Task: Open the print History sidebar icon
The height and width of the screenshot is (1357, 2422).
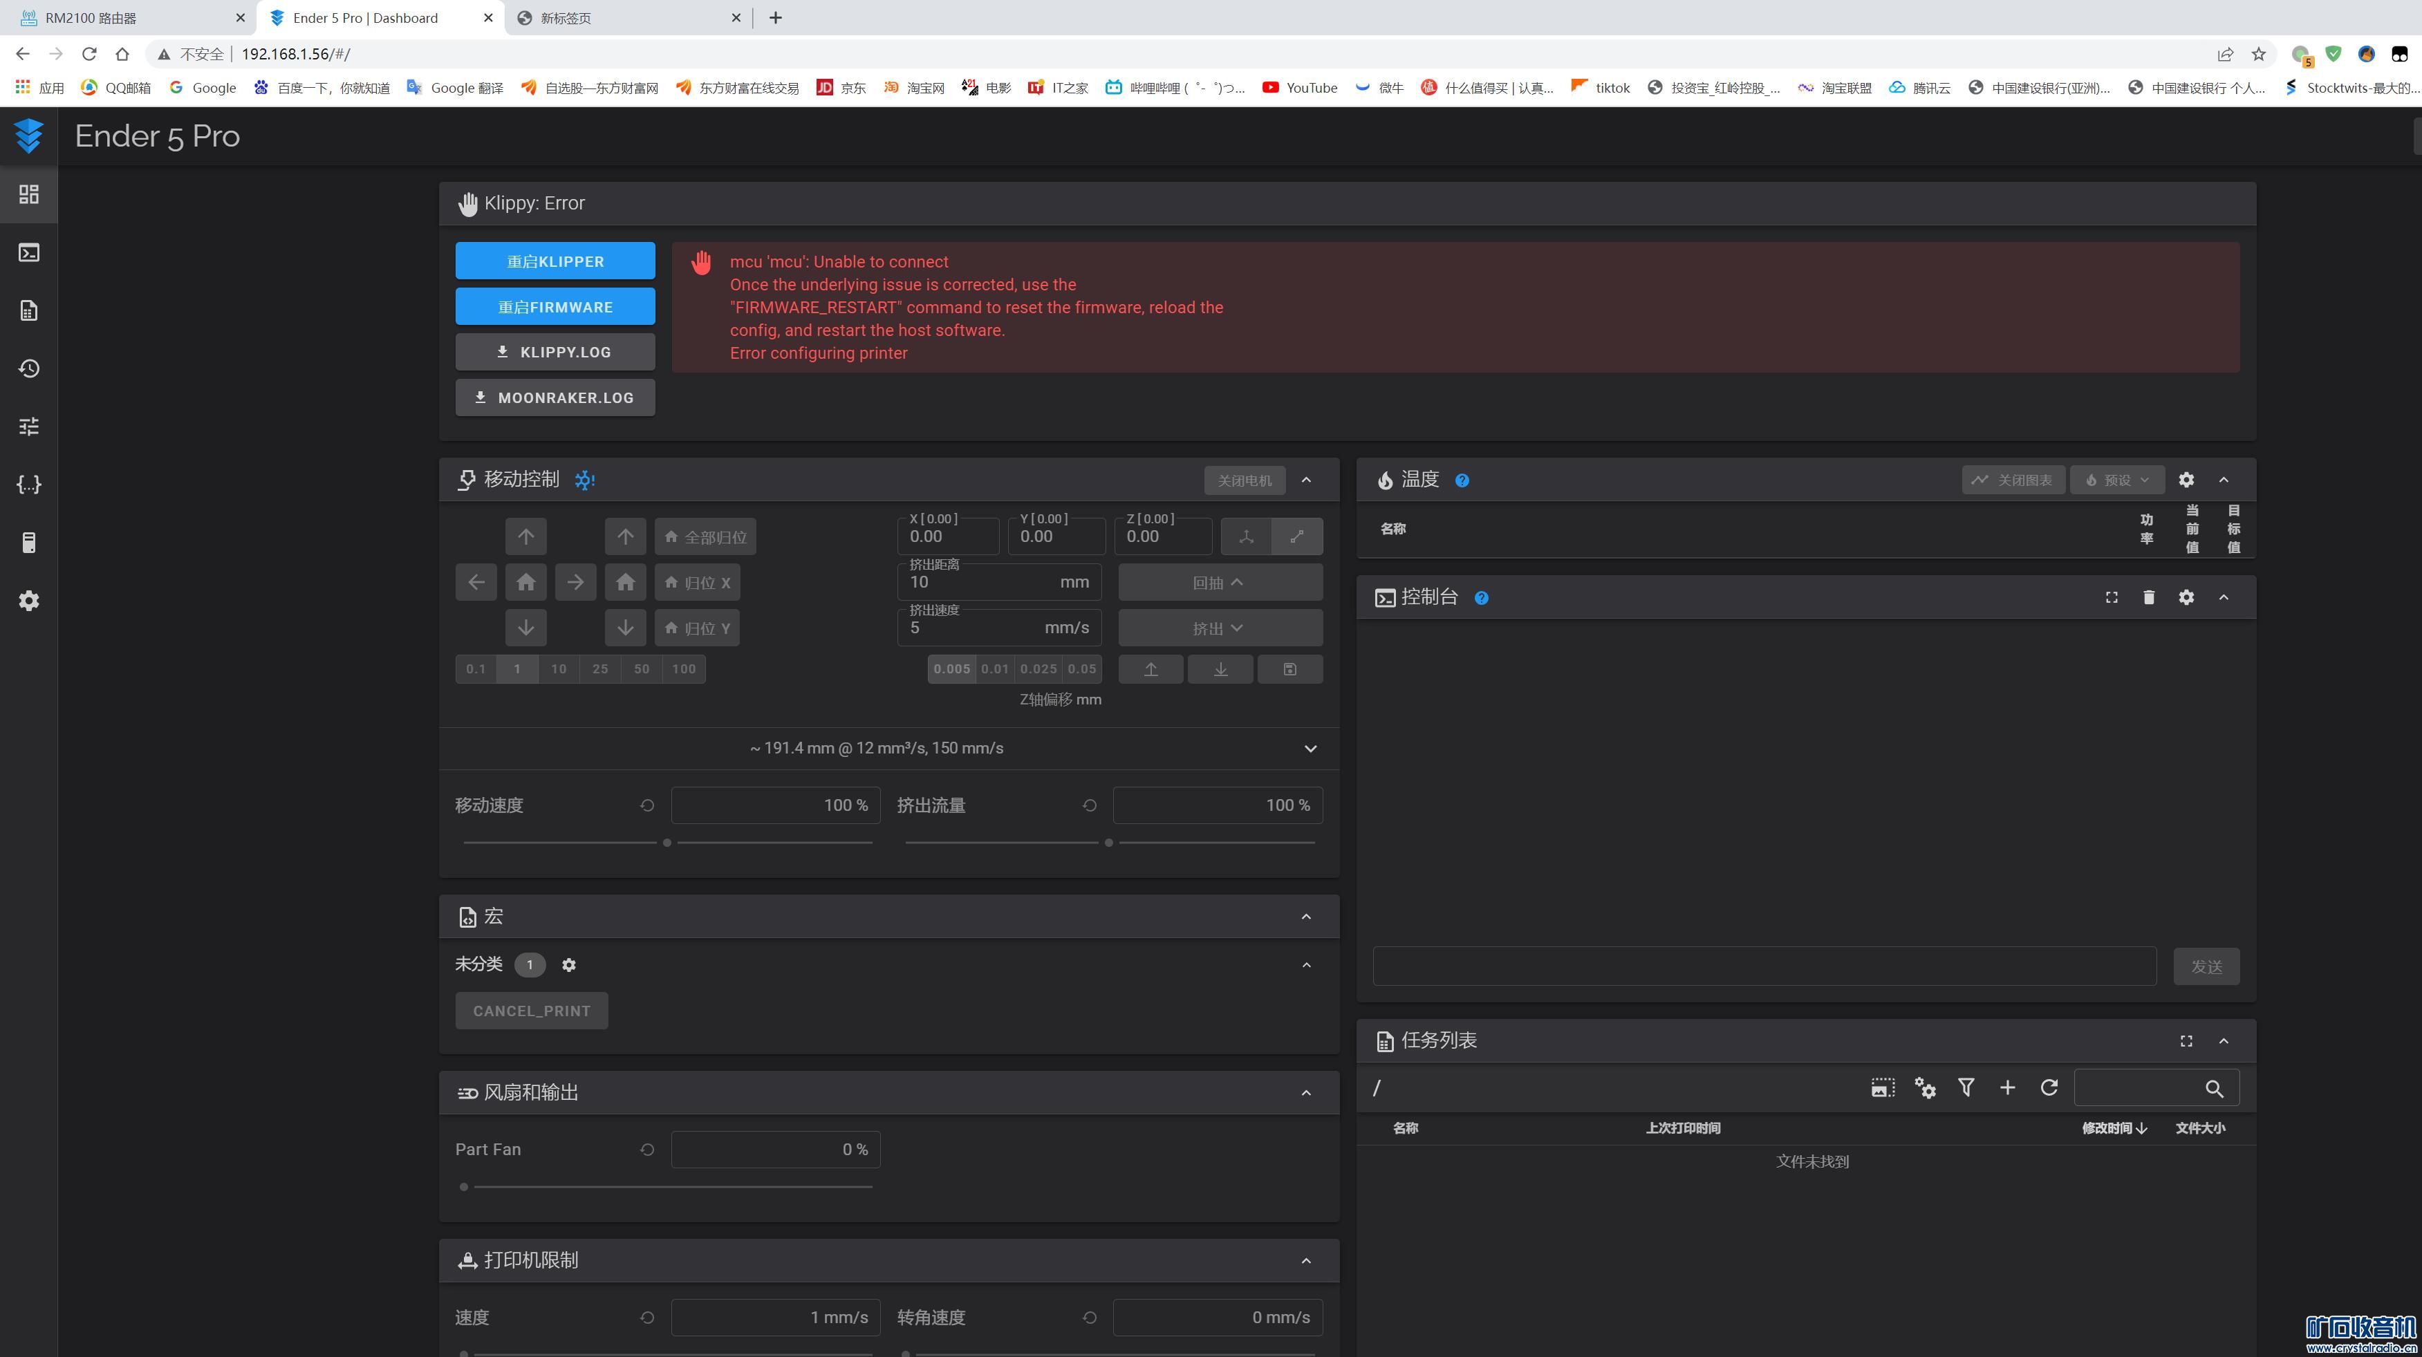Action: click(x=29, y=368)
